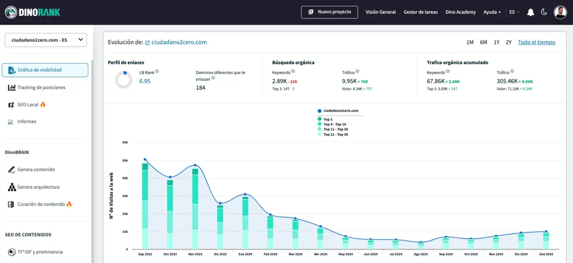This screenshot has height=263, width=573.
Task: Select the 2Y time range
Action: tap(509, 42)
